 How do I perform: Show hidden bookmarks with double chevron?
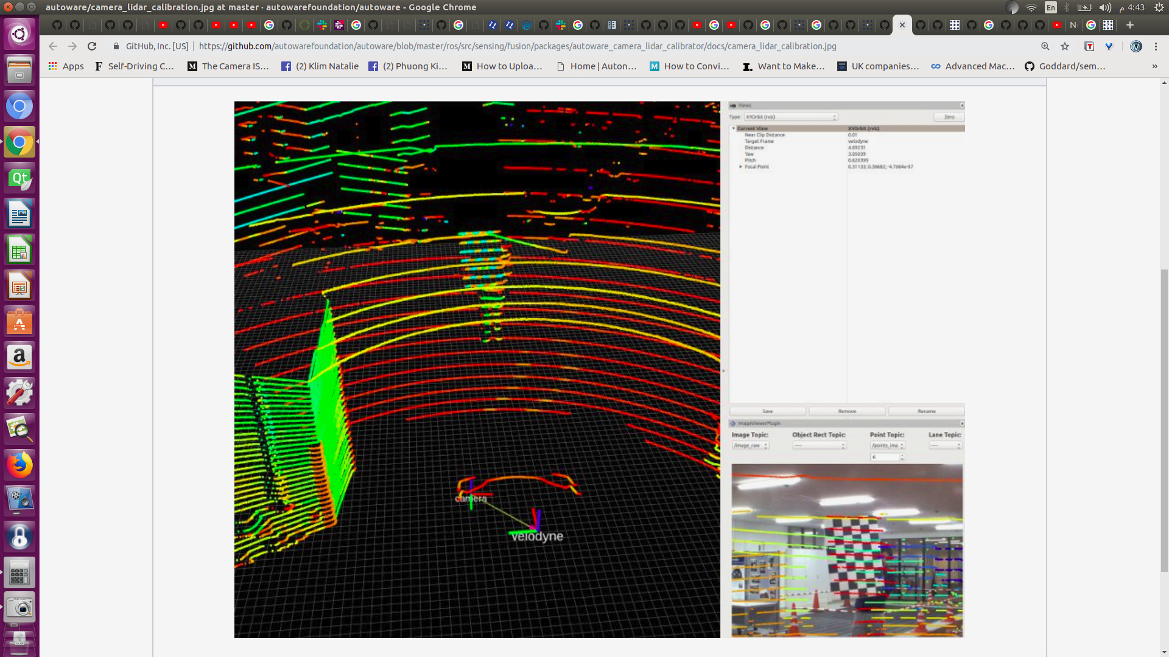click(1155, 66)
